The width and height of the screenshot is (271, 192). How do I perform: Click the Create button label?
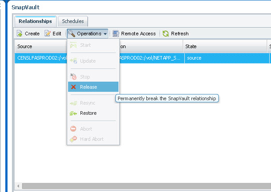(32, 34)
